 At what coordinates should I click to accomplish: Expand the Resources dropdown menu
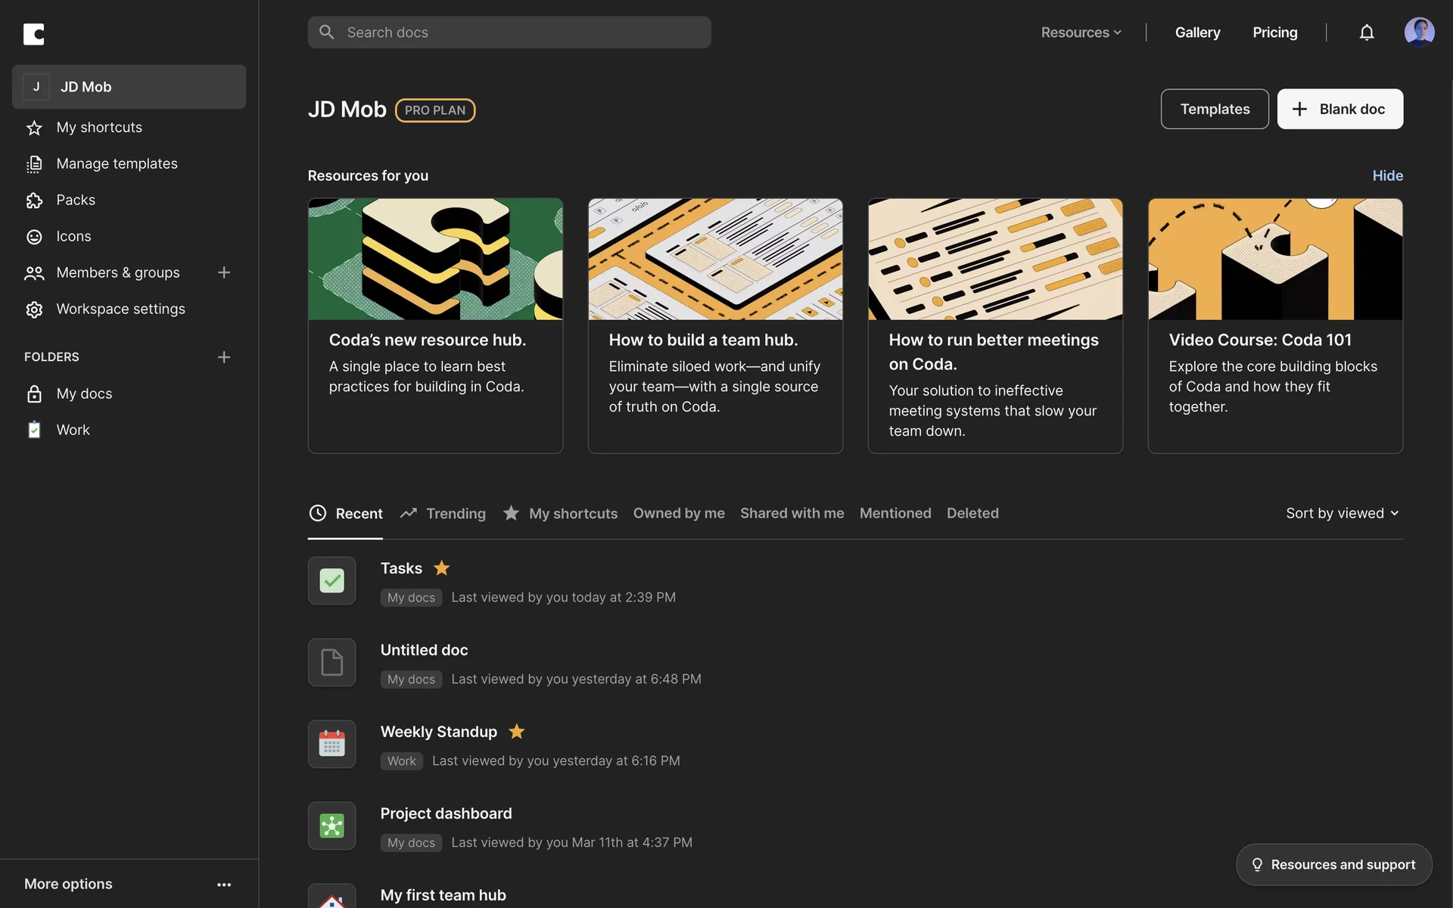coord(1081,33)
